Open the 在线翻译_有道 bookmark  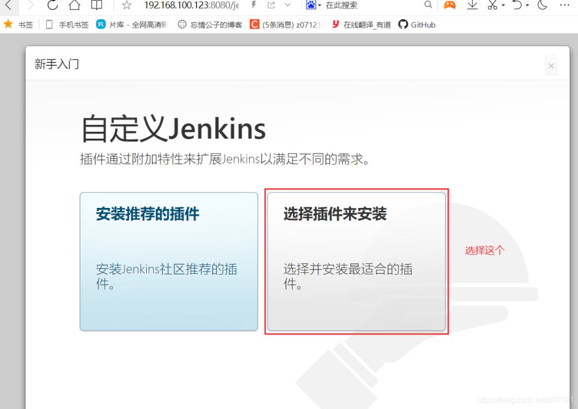pos(361,25)
